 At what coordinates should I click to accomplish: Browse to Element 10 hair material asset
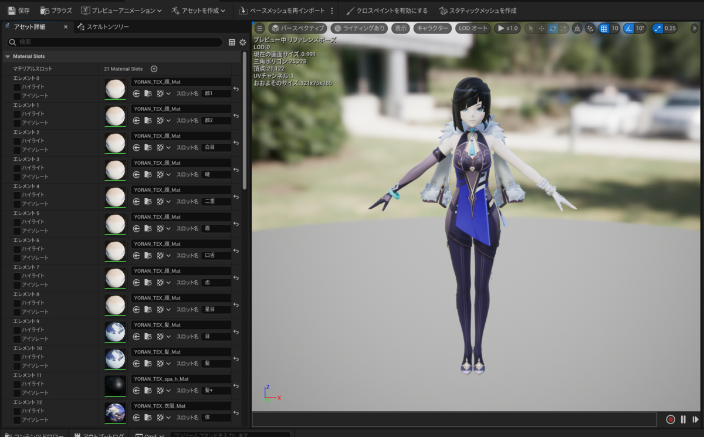click(148, 363)
